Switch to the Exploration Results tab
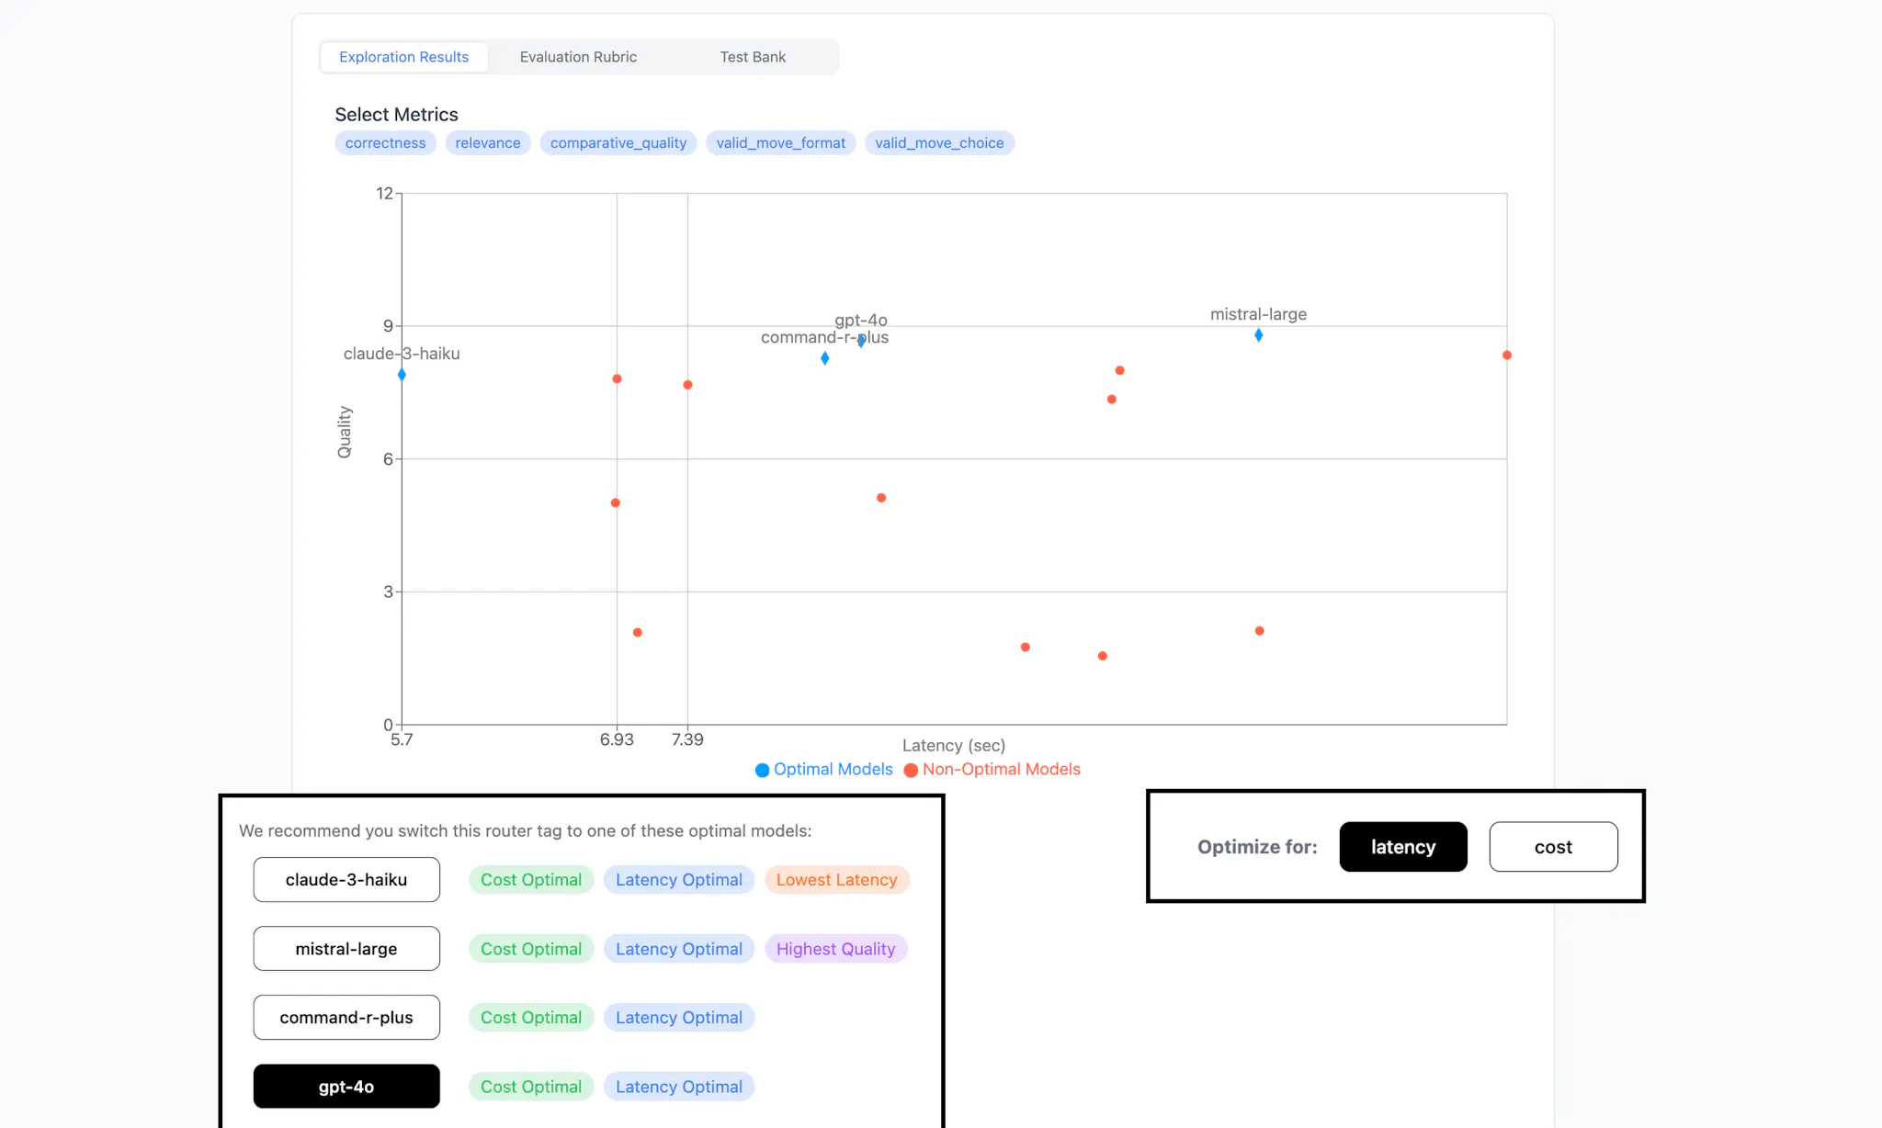Viewport: 1882px width, 1128px height. tap(403, 57)
